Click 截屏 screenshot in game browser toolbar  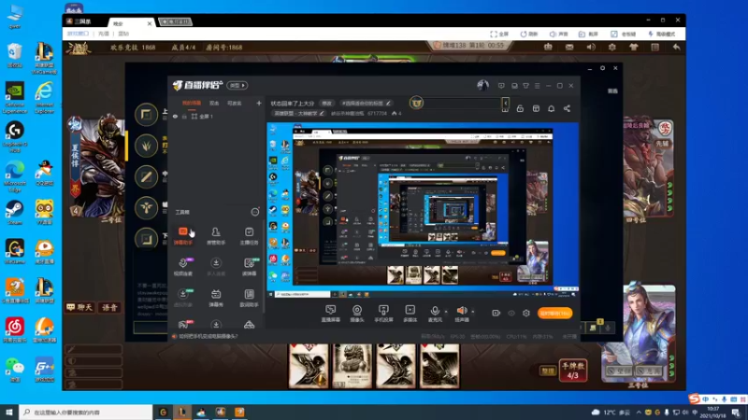[589, 34]
